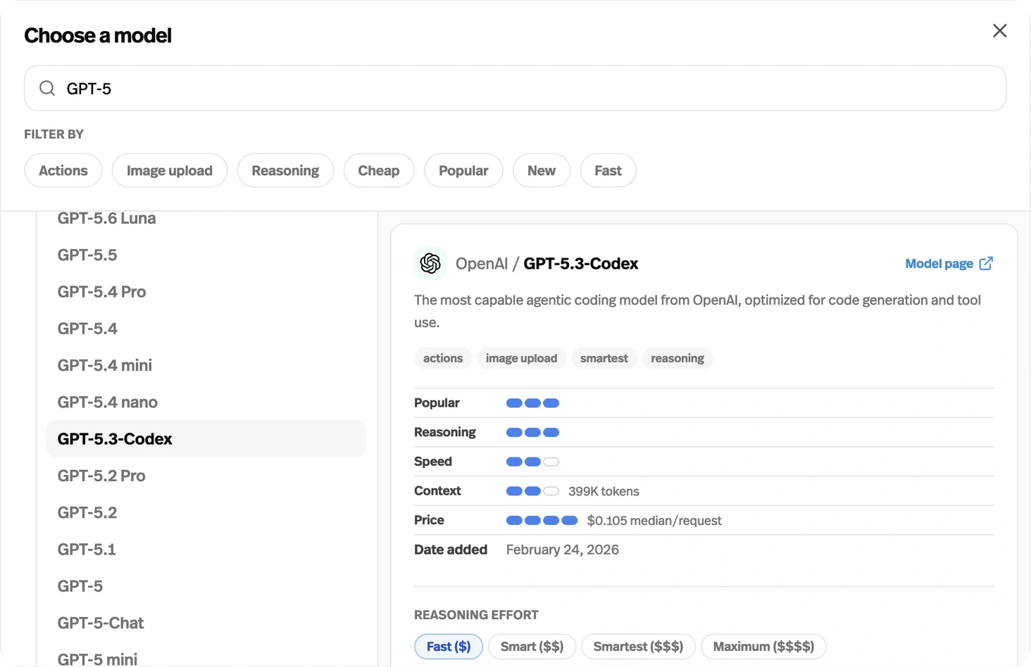
Task: Select GPT-5.2 Pro in model list
Action: point(206,476)
